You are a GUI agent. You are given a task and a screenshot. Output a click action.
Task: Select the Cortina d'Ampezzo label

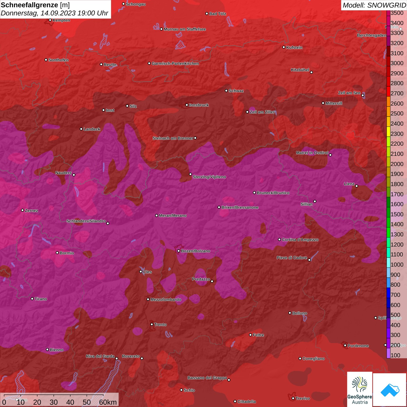[300, 240]
